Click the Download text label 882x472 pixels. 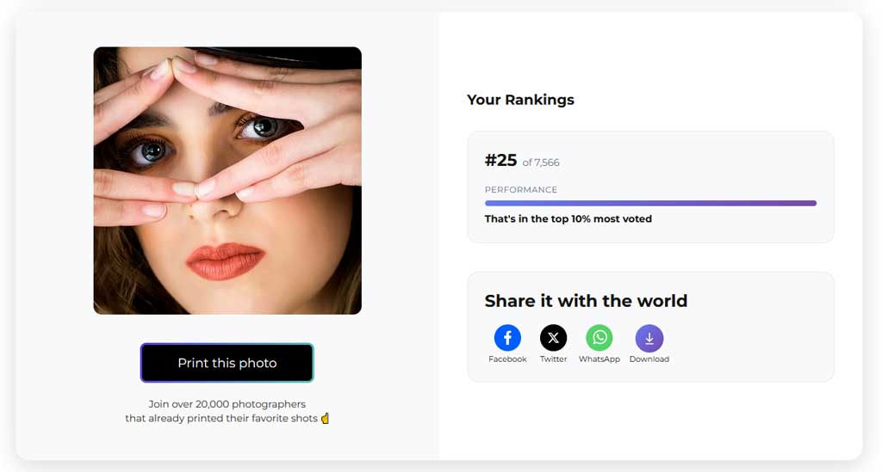click(649, 359)
